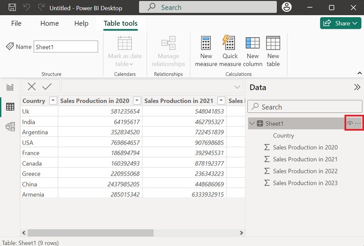Click the Share button
The height and width of the screenshot is (246, 364).
(340, 23)
